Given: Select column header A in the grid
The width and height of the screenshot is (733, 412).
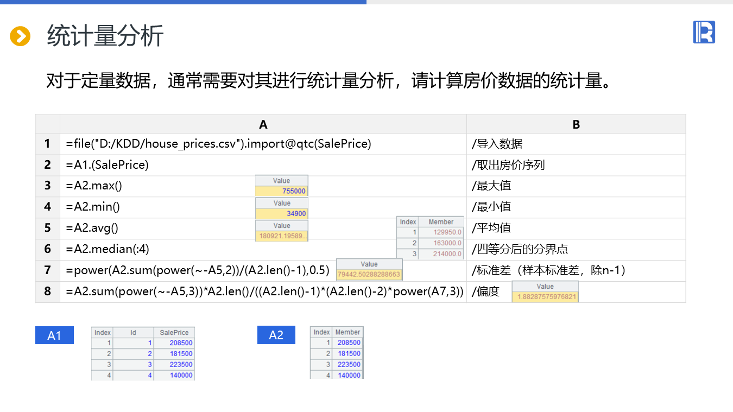Looking at the screenshot, I should coord(263,124).
